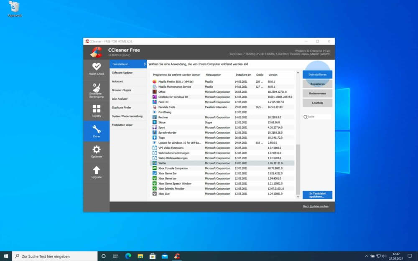Open Microsoft Store from taskbar
Screen dimensions: 418x261
[x=153, y=256]
